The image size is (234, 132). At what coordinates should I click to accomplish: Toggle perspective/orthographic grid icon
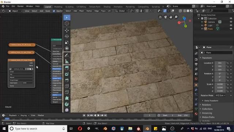(x=160, y=17)
